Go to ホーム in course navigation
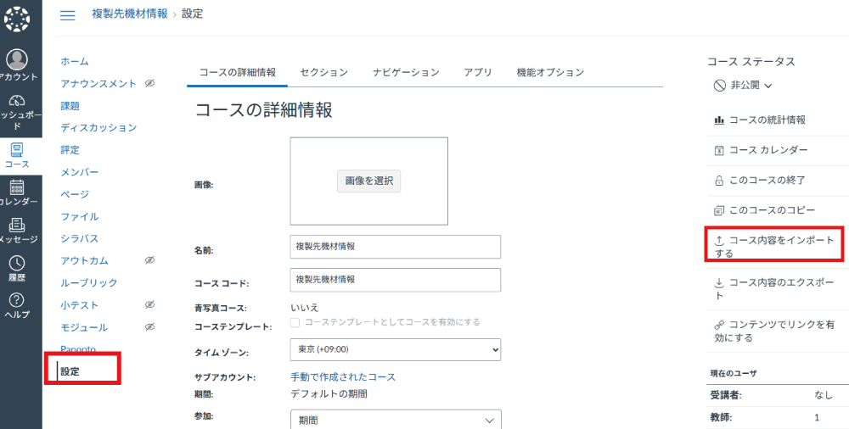849x429 pixels. 75,62
